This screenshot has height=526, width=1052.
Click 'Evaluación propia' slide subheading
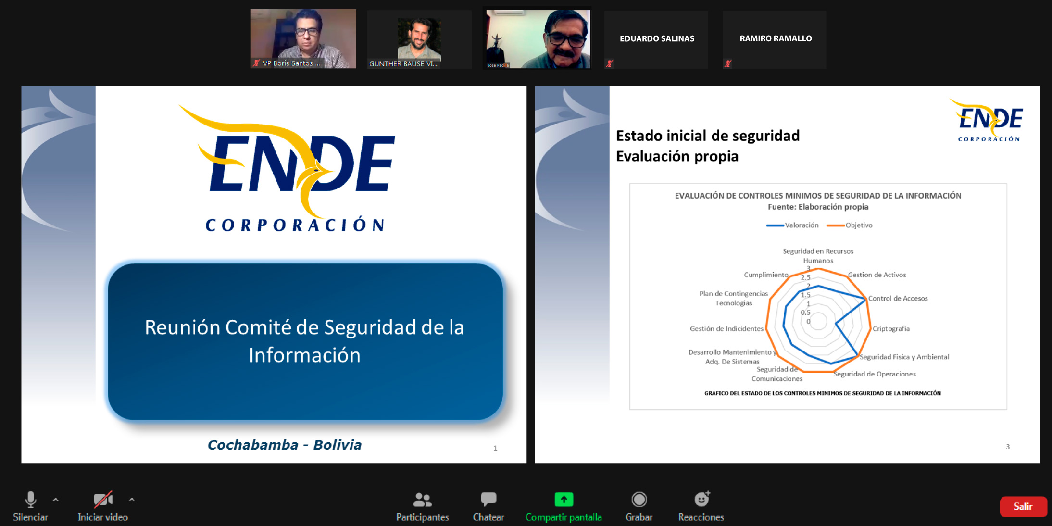(x=677, y=156)
